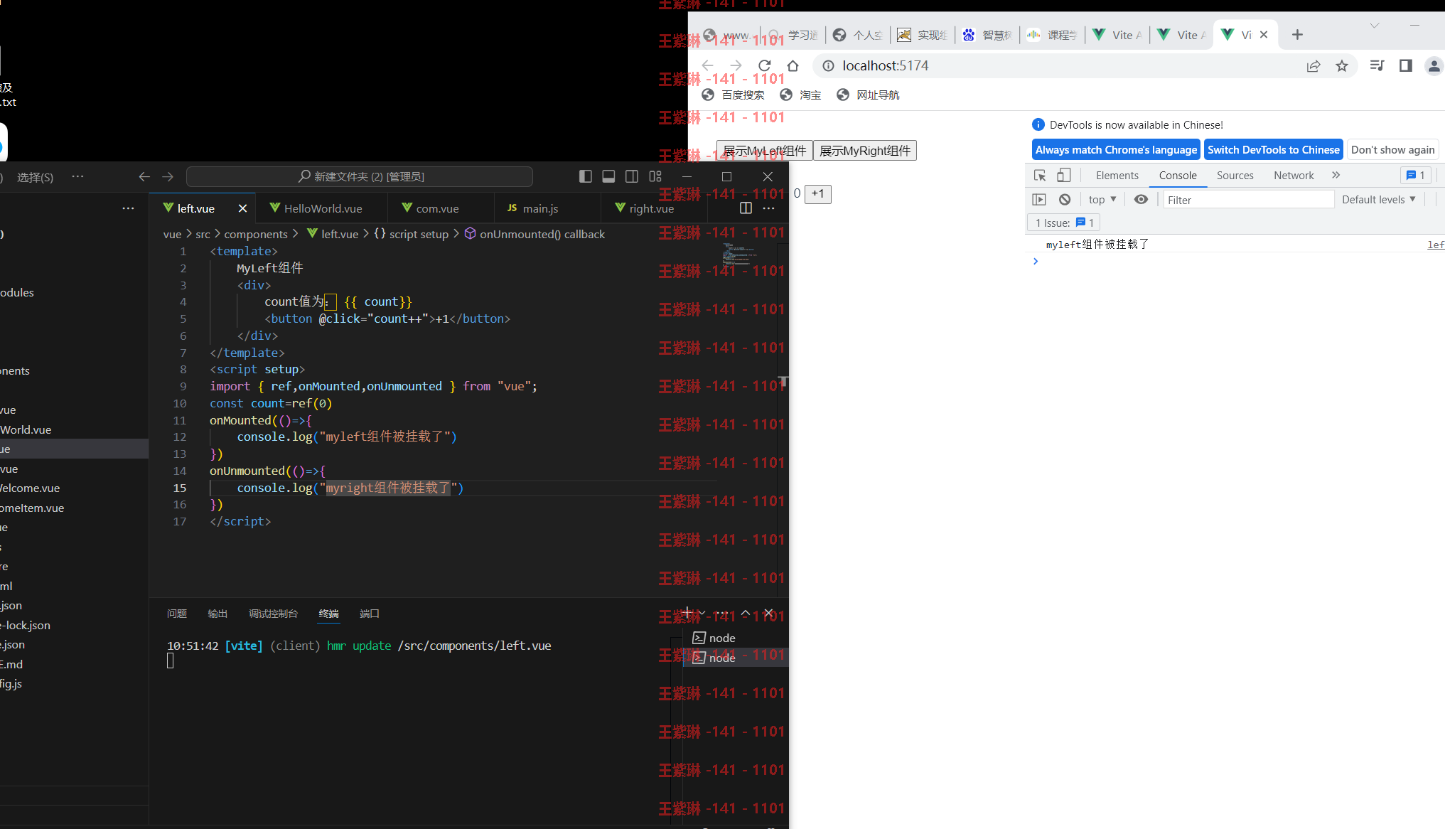
Task: Open Chrome profile avatar
Action: click(1434, 66)
